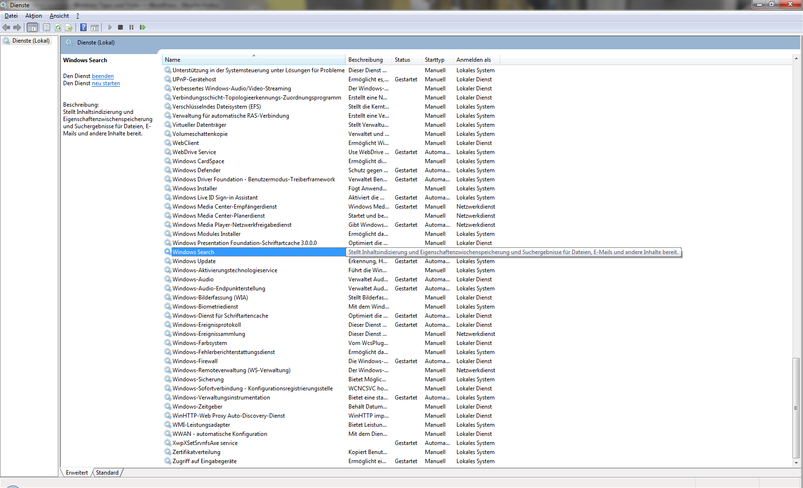Viewport: 803px width, 488px height.
Task: Select 'Zugriff auf Eingabegeräte' service
Action: 205,461
